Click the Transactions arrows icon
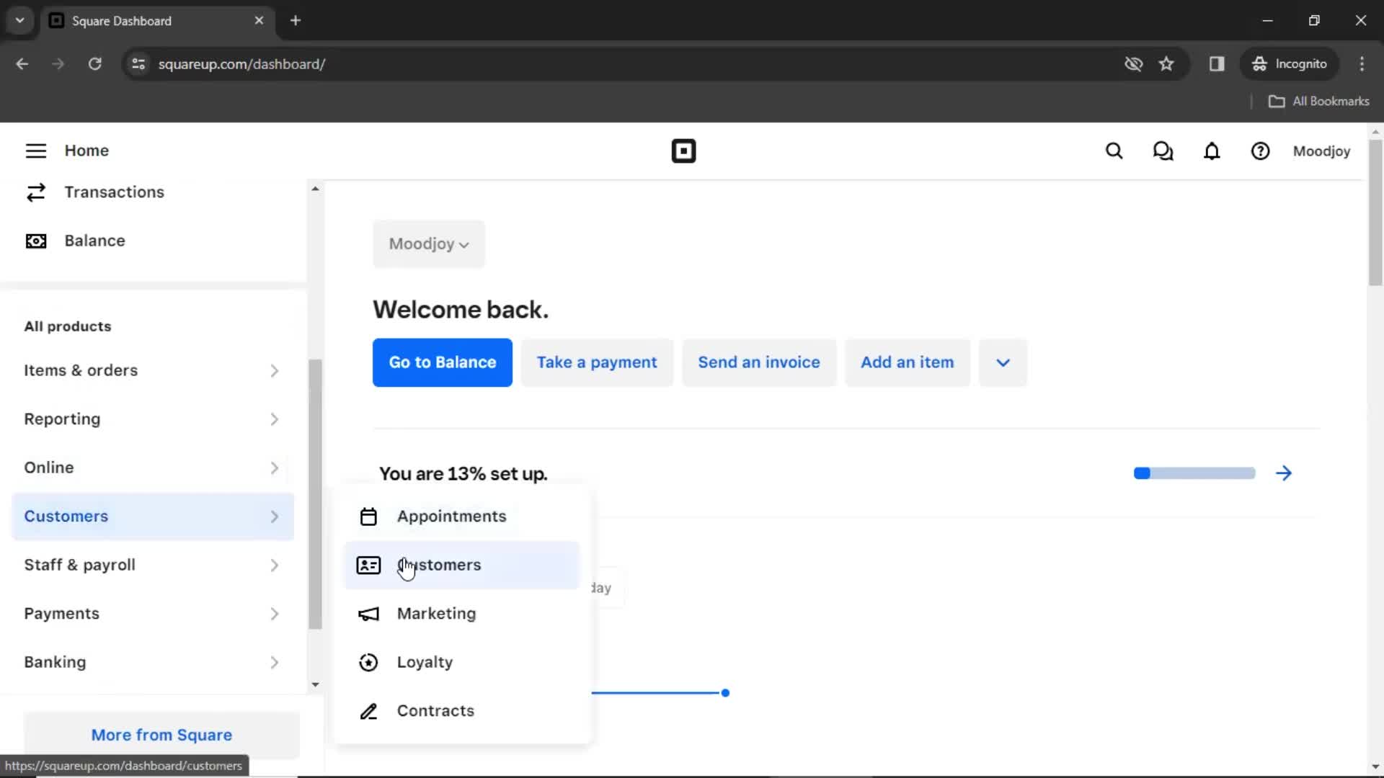Screen dimensions: 1384x778 click(35, 192)
